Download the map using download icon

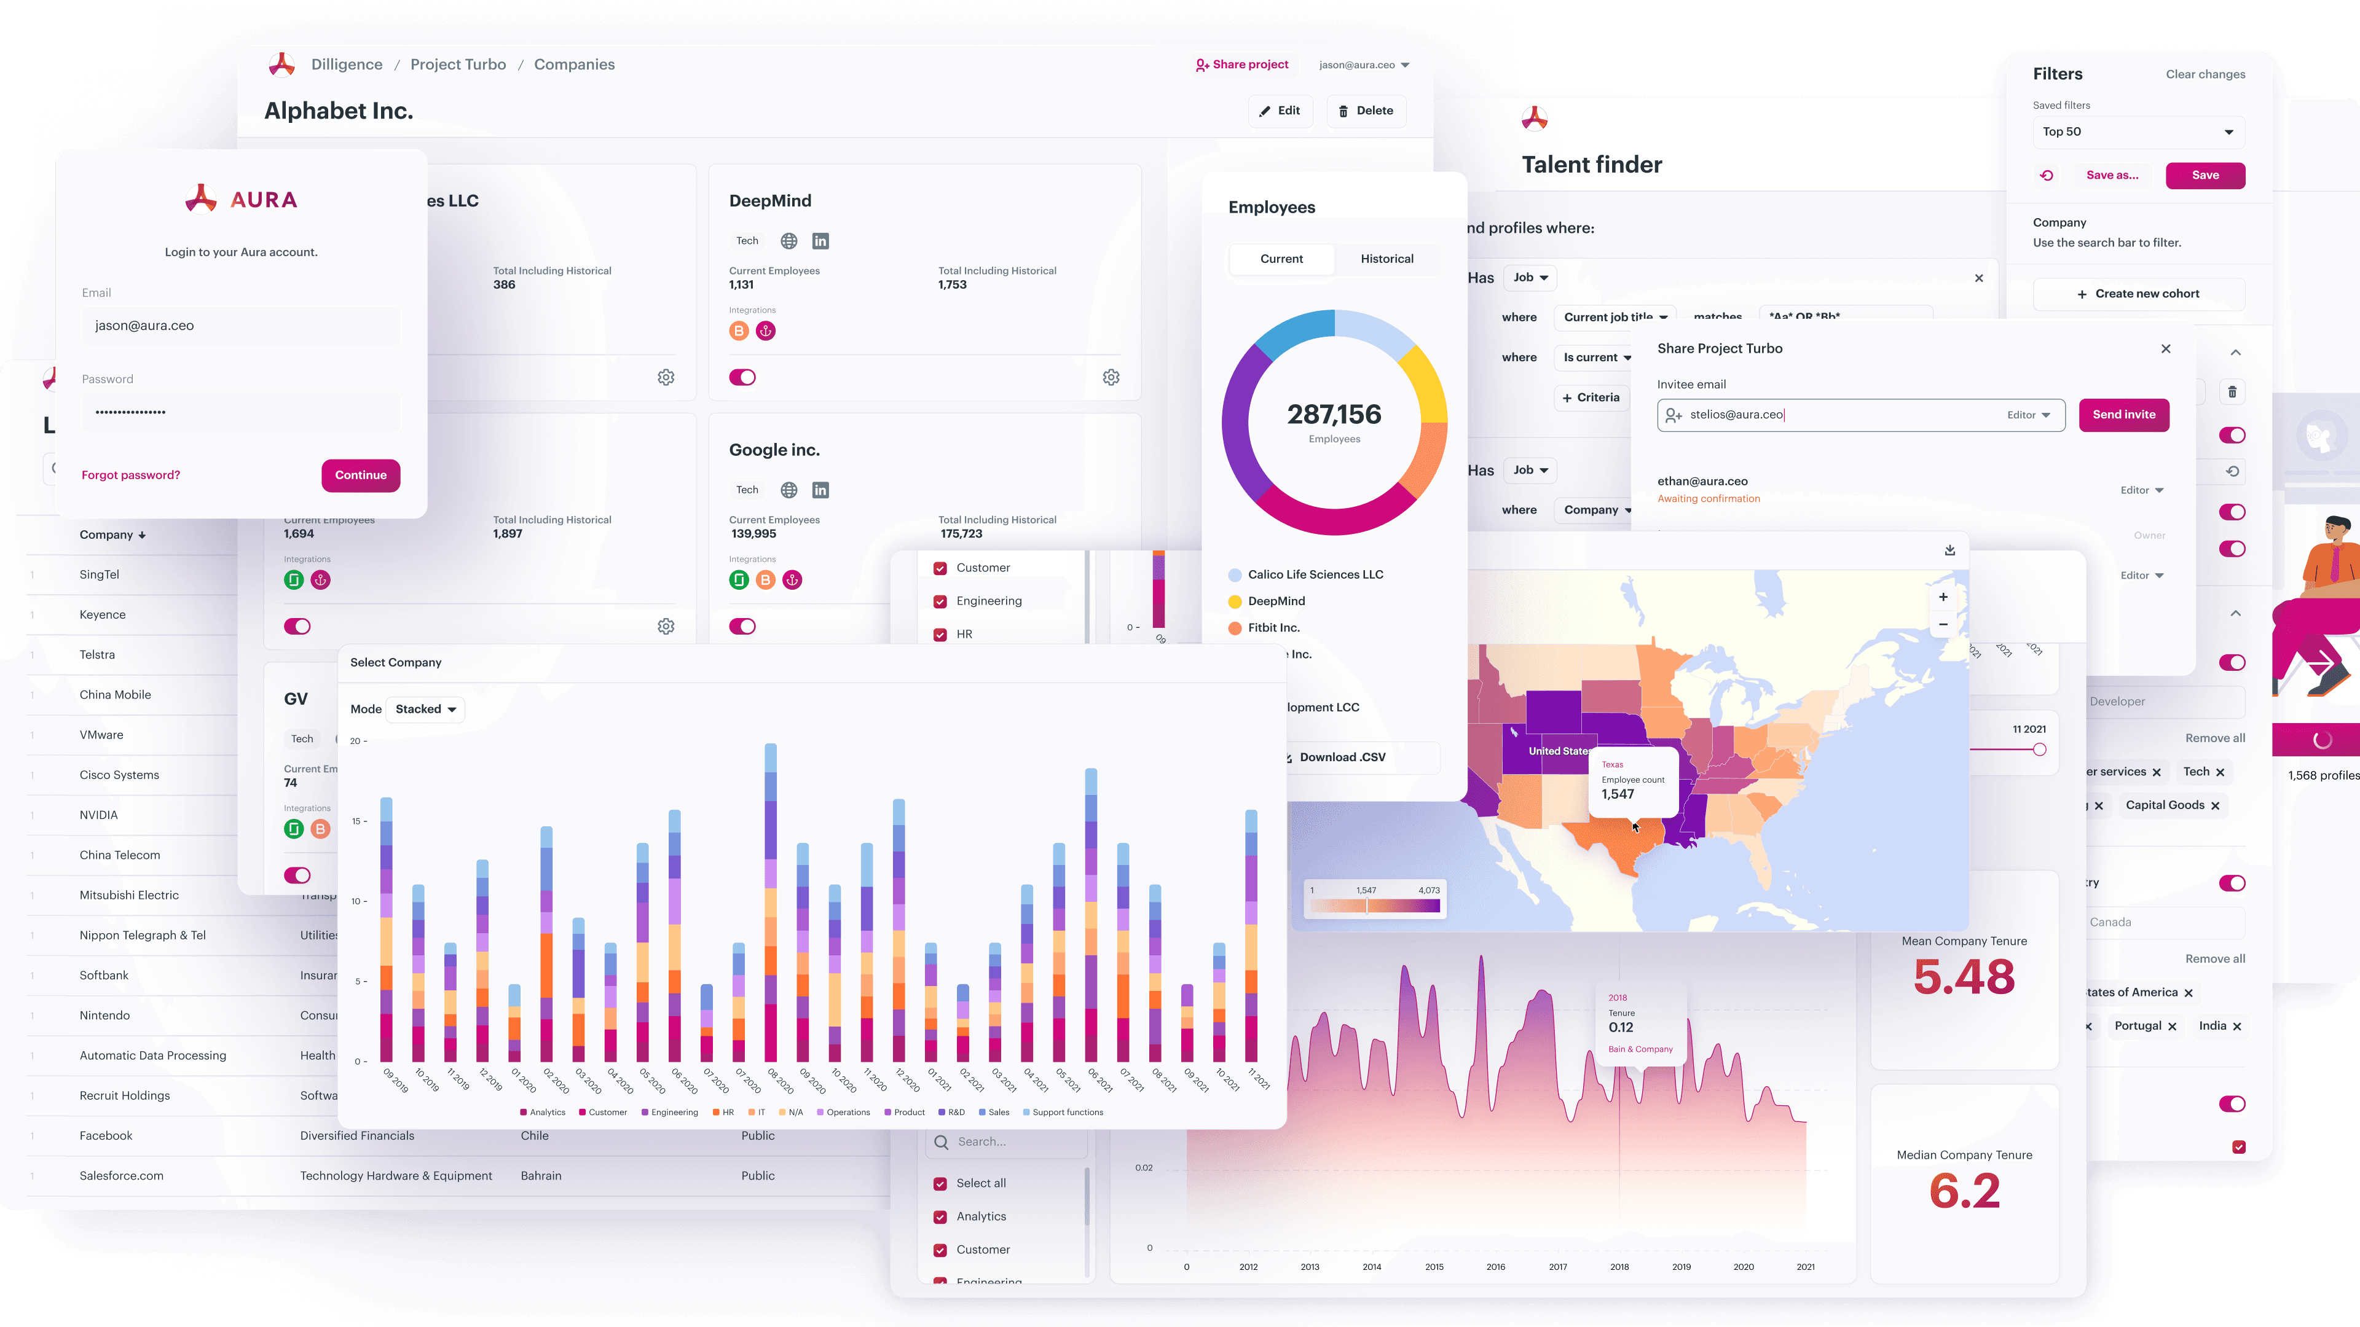tap(1949, 549)
